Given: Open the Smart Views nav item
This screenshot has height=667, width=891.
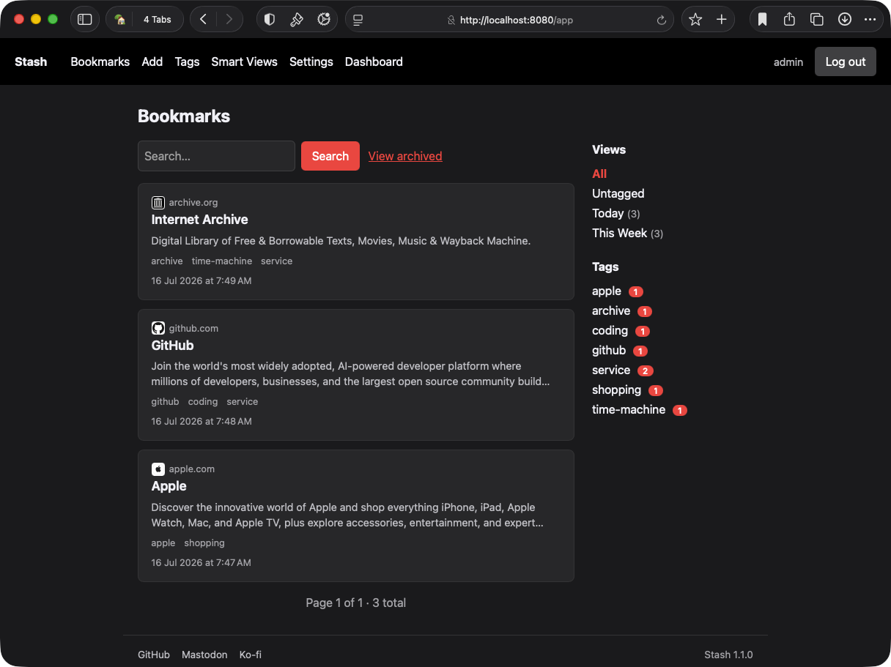Looking at the screenshot, I should pos(245,62).
